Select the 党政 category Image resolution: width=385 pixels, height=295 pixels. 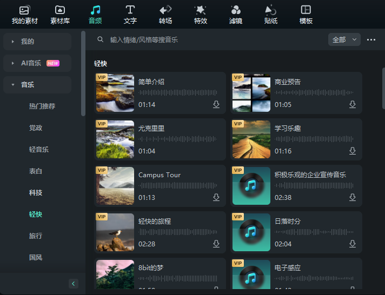click(36, 128)
